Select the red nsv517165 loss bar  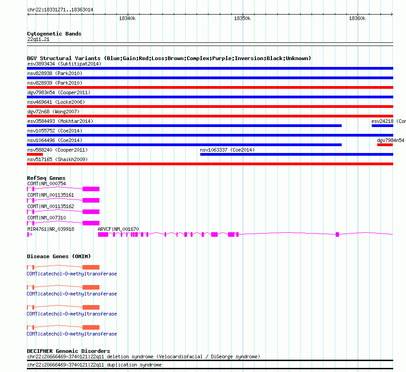210,164
